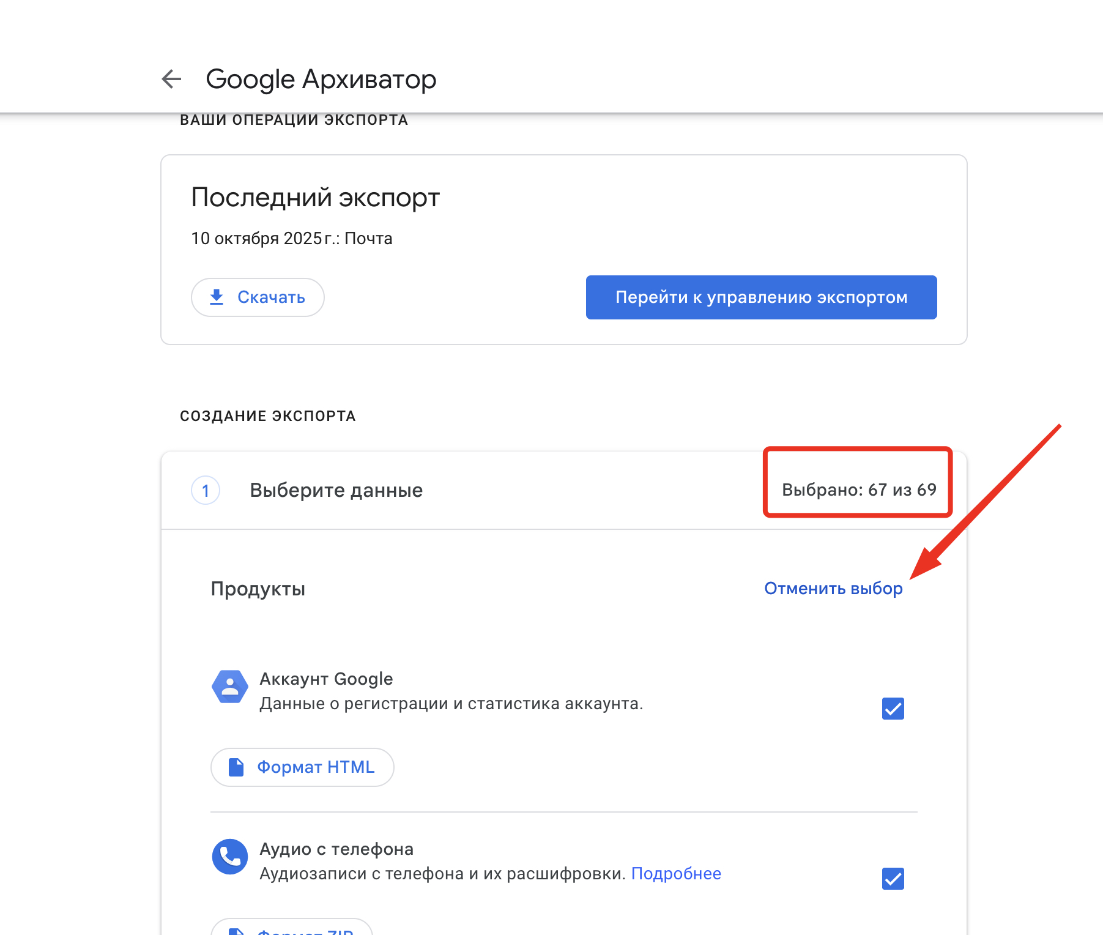The height and width of the screenshot is (935, 1103).
Task: Click the Последний экспорт heading
Action: click(315, 198)
